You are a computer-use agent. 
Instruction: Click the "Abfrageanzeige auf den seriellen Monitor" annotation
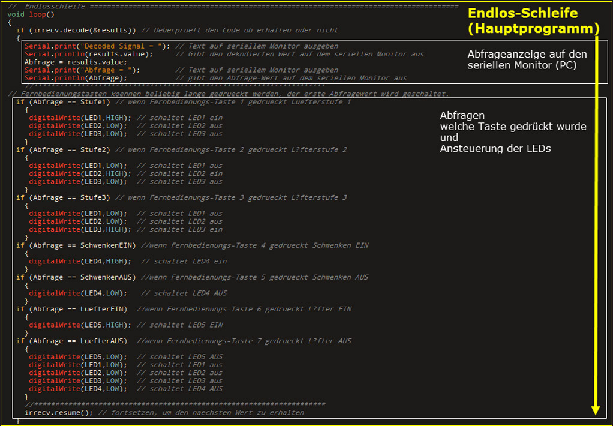[527, 59]
